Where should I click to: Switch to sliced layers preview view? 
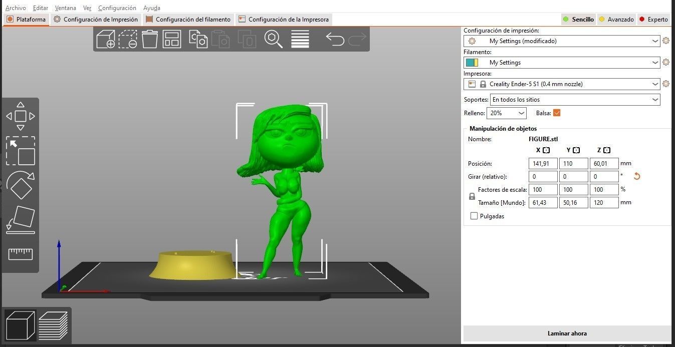[53, 325]
